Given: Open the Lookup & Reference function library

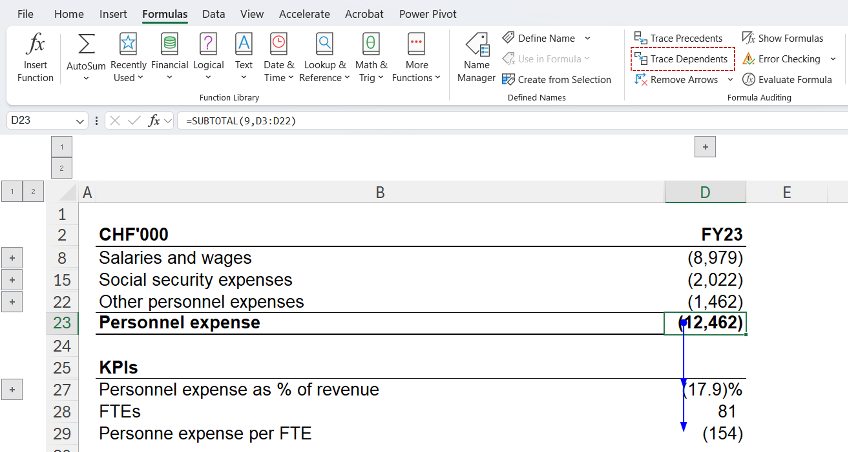Looking at the screenshot, I should [x=324, y=56].
